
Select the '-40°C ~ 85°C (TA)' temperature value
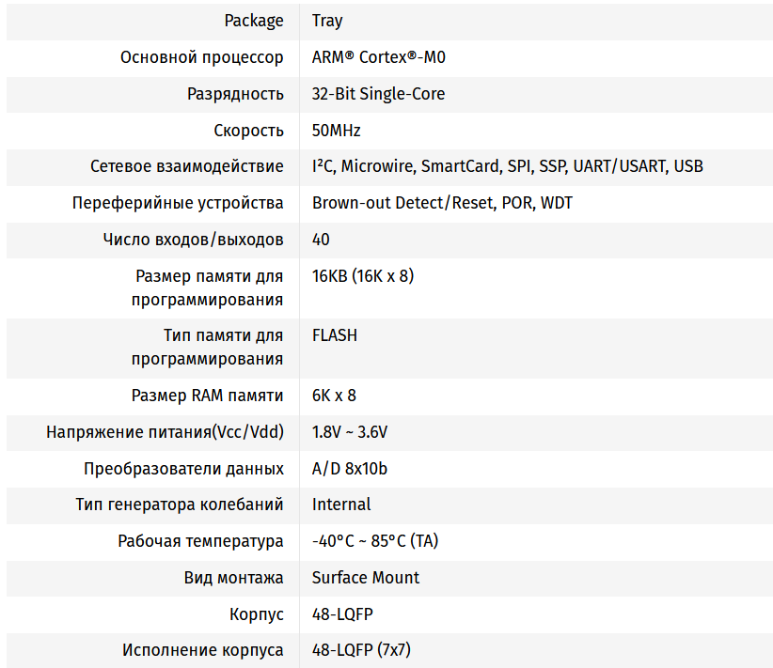(x=375, y=541)
